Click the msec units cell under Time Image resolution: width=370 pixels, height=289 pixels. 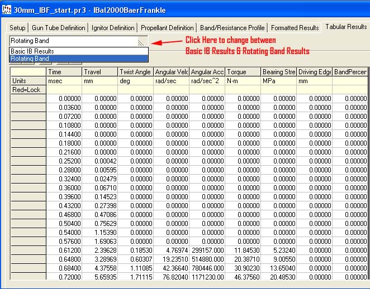click(64, 81)
